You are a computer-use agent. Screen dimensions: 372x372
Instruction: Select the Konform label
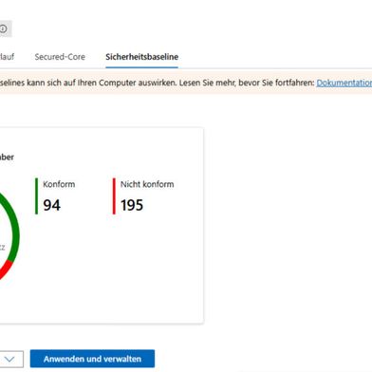59,184
